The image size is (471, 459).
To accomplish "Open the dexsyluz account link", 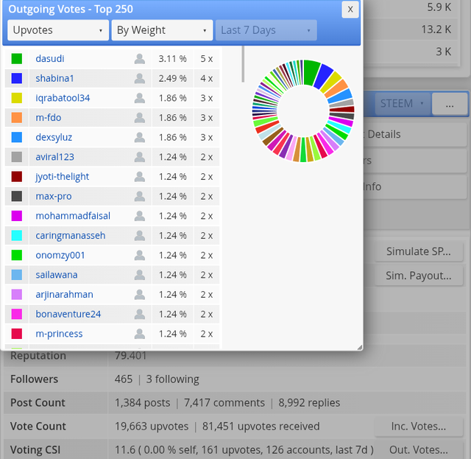I will pos(54,137).
